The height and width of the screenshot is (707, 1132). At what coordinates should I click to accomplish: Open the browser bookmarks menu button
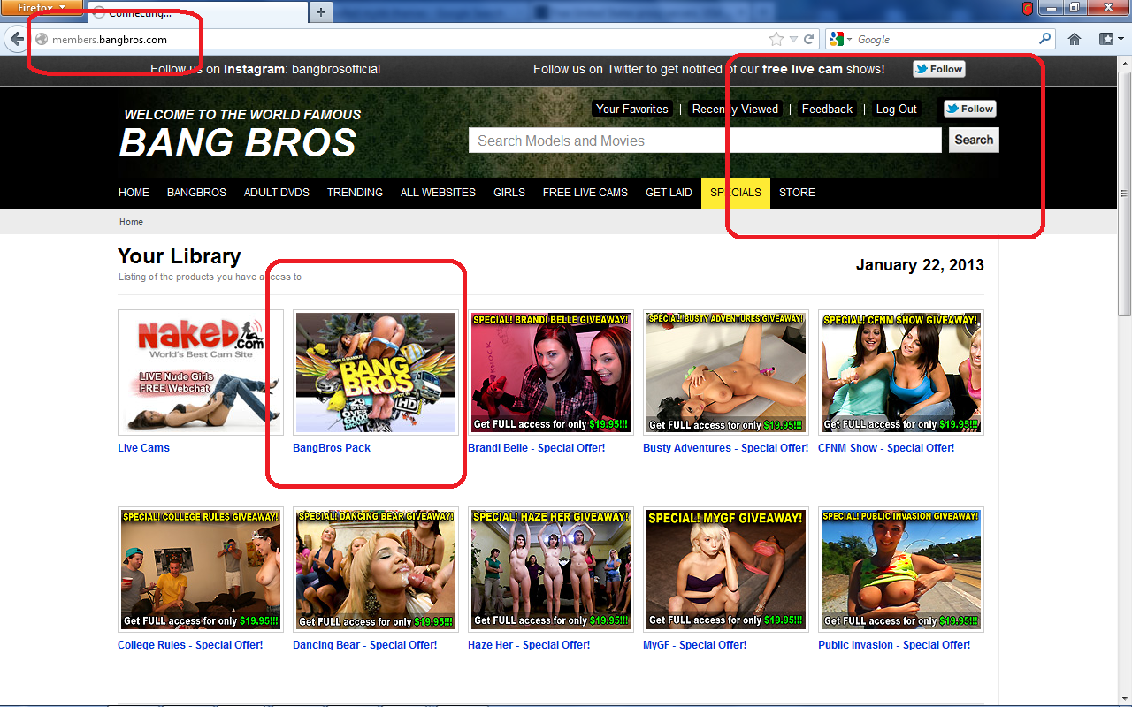pos(1110,39)
